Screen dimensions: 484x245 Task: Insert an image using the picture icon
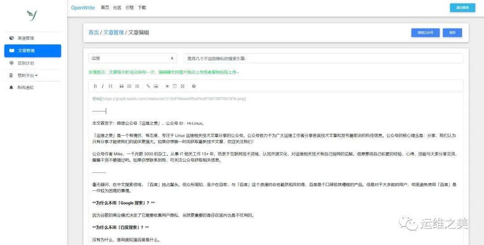(x=156, y=86)
